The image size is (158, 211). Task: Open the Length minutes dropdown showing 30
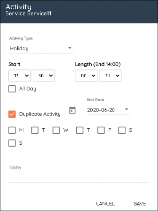[110, 76]
